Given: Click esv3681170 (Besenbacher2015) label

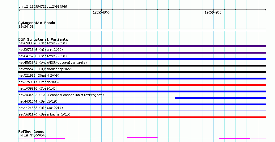Looking at the screenshot, I should click(44, 114).
